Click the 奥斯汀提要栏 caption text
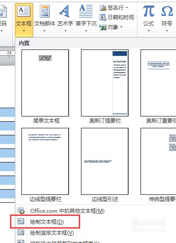This screenshot has height=243, width=176. coord(105,121)
